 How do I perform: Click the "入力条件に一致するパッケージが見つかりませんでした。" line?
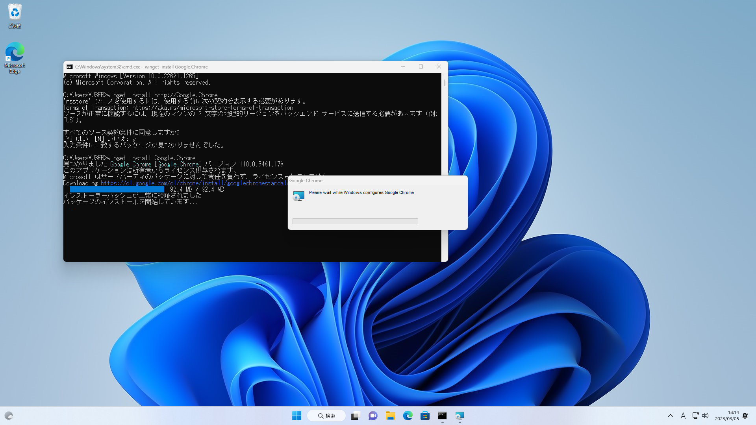(145, 145)
